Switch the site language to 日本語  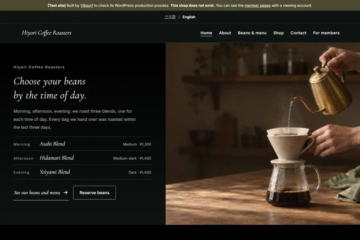(170, 17)
